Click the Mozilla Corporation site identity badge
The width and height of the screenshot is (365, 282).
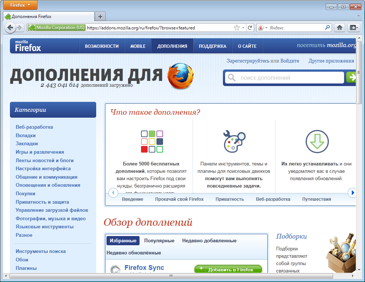click(56, 28)
